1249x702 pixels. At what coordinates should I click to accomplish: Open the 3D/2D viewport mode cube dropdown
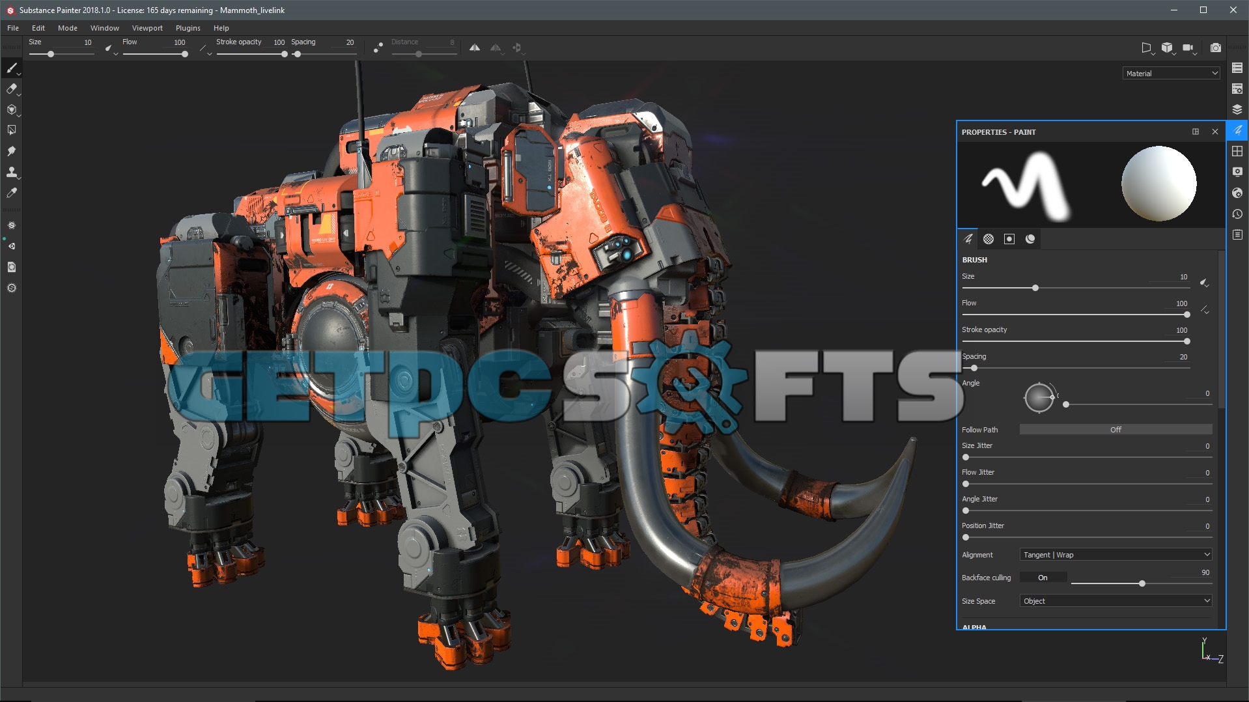1168,48
